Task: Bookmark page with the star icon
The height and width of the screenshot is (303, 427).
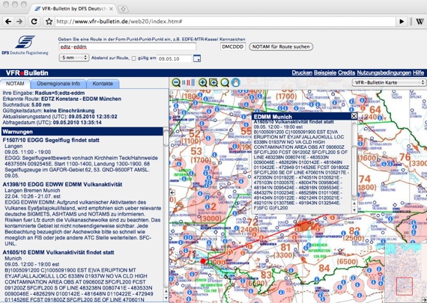Action: tap(49, 22)
